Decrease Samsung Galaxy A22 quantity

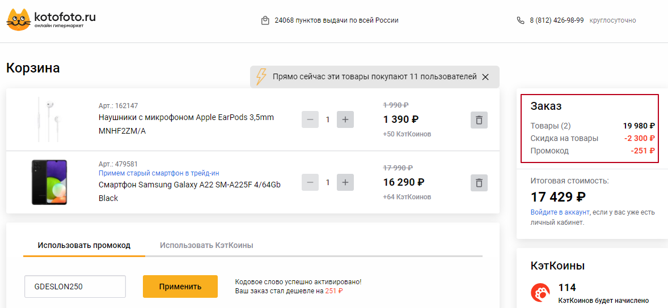click(x=310, y=183)
